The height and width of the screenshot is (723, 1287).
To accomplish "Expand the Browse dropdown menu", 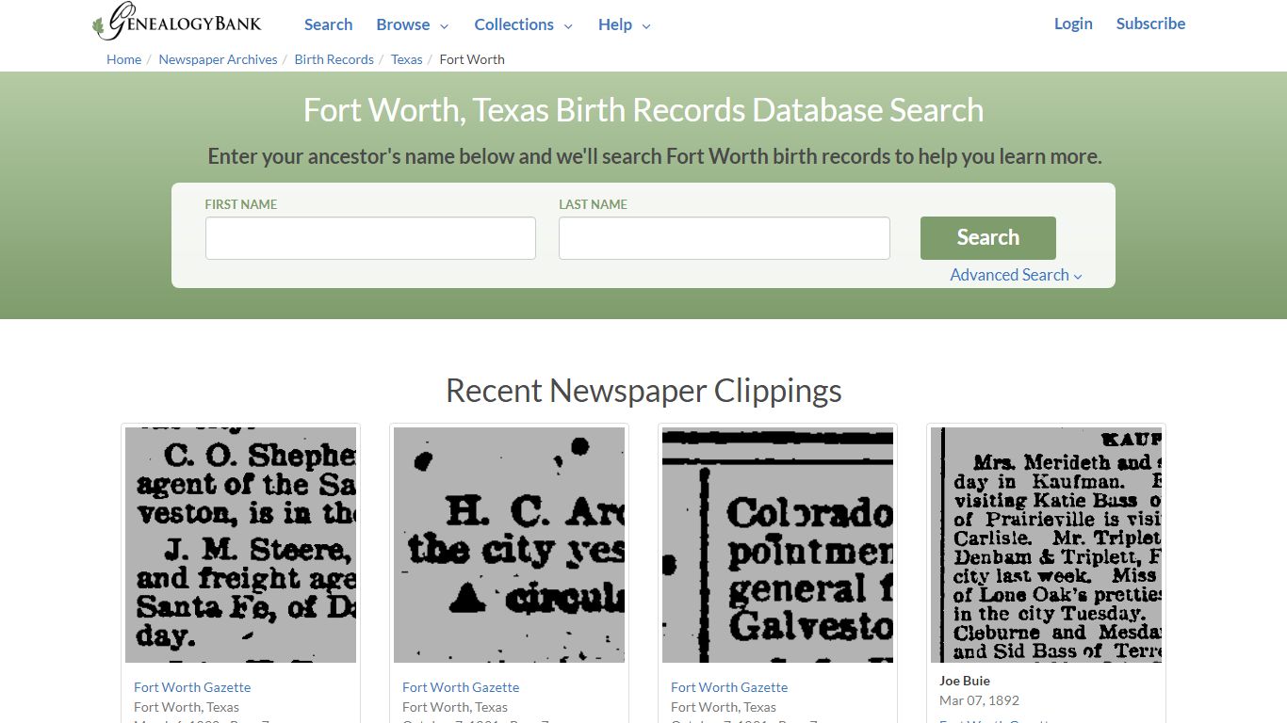I will [x=412, y=24].
